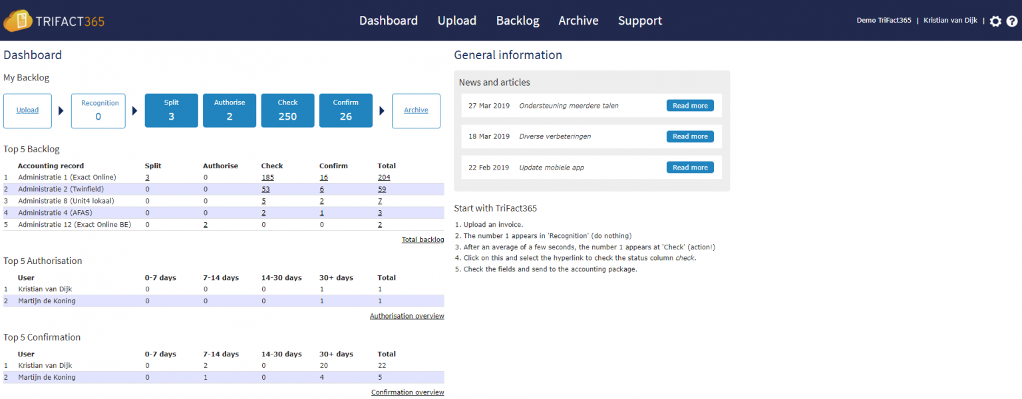The width and height of the screenshot is (1022, 399).
Task: Open the Total backlog link
Action: tap(423, 239)
